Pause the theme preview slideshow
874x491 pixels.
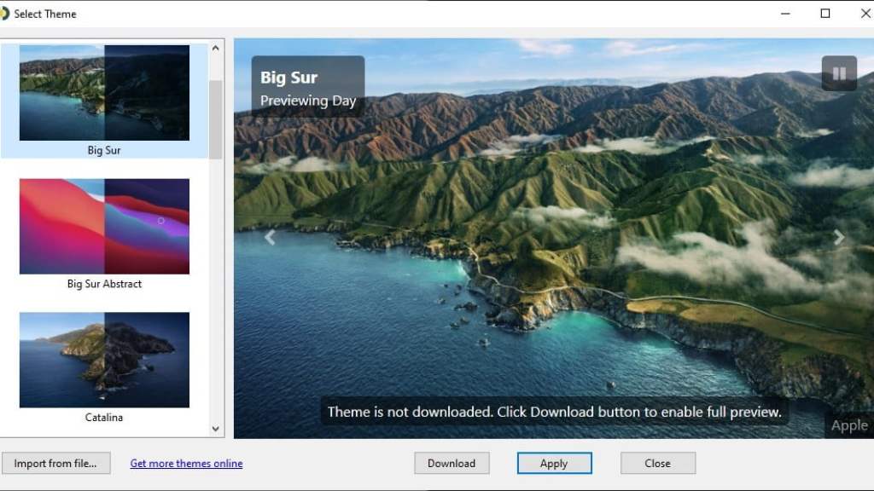click(839, 73)
